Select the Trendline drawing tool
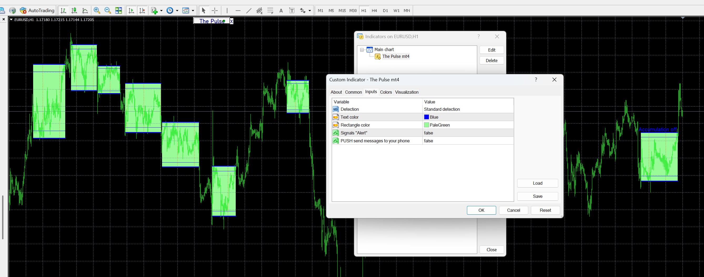Image resolution: width=704 pixels, height=277 pixels. (x=248, y=11)
